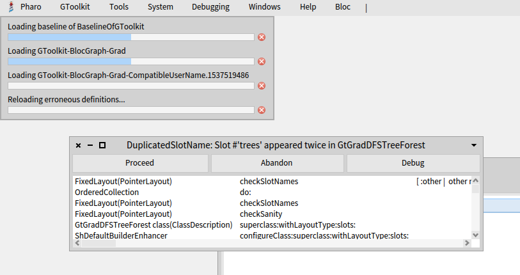The image size is (520, 275).
Task: Maximize the DuplicatedSlotName window
Action: click(102, 145)
